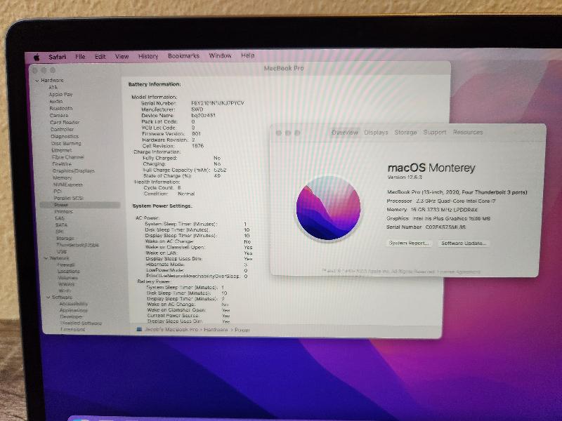
Task: Select Graphics/Displays in the sidebar
Action: click(74, 171)
